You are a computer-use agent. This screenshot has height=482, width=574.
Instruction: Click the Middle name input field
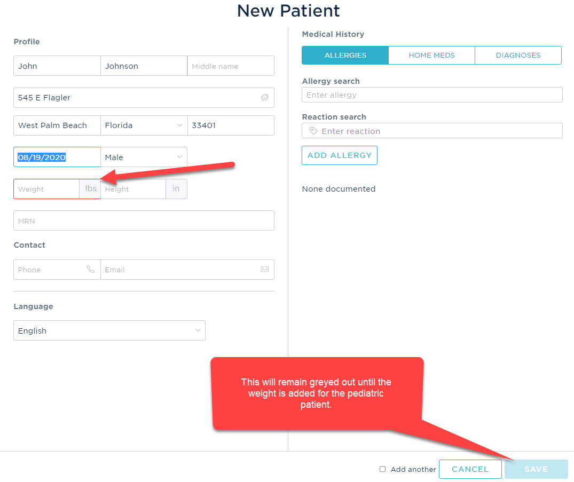pyautogui.click(x=231, y=66)
